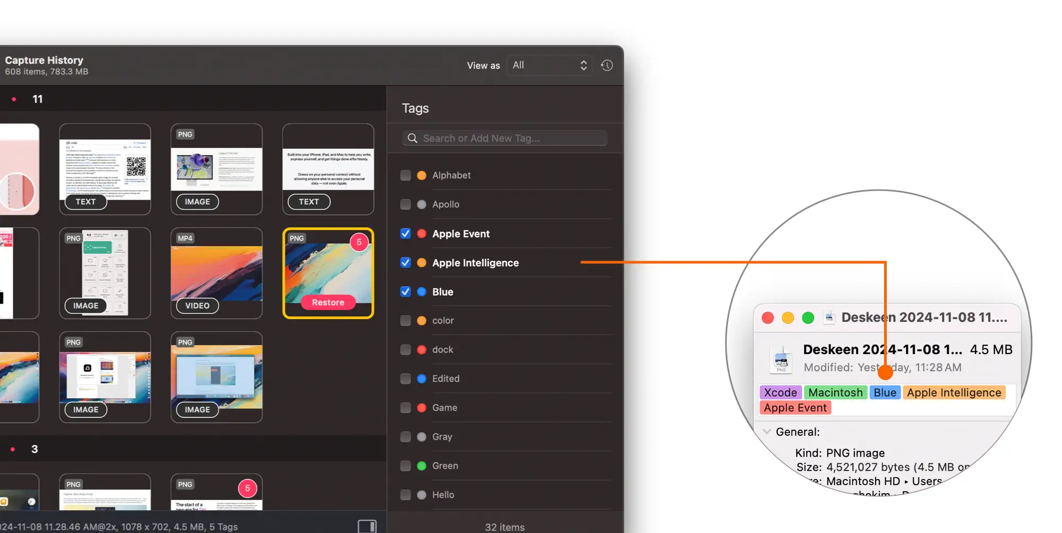Viewport: 1062px width, 533px height.
Task: Uncheck the Apple Event tag
Action: point(406,234)
